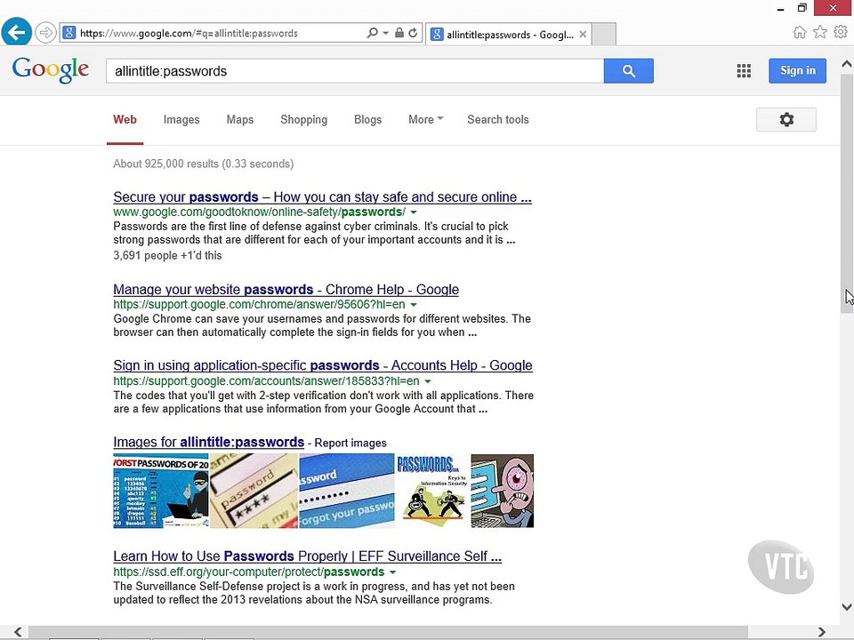Screen dimensions: 854x640
Task: Switch to the Shopping search tab
Action: 303,120
